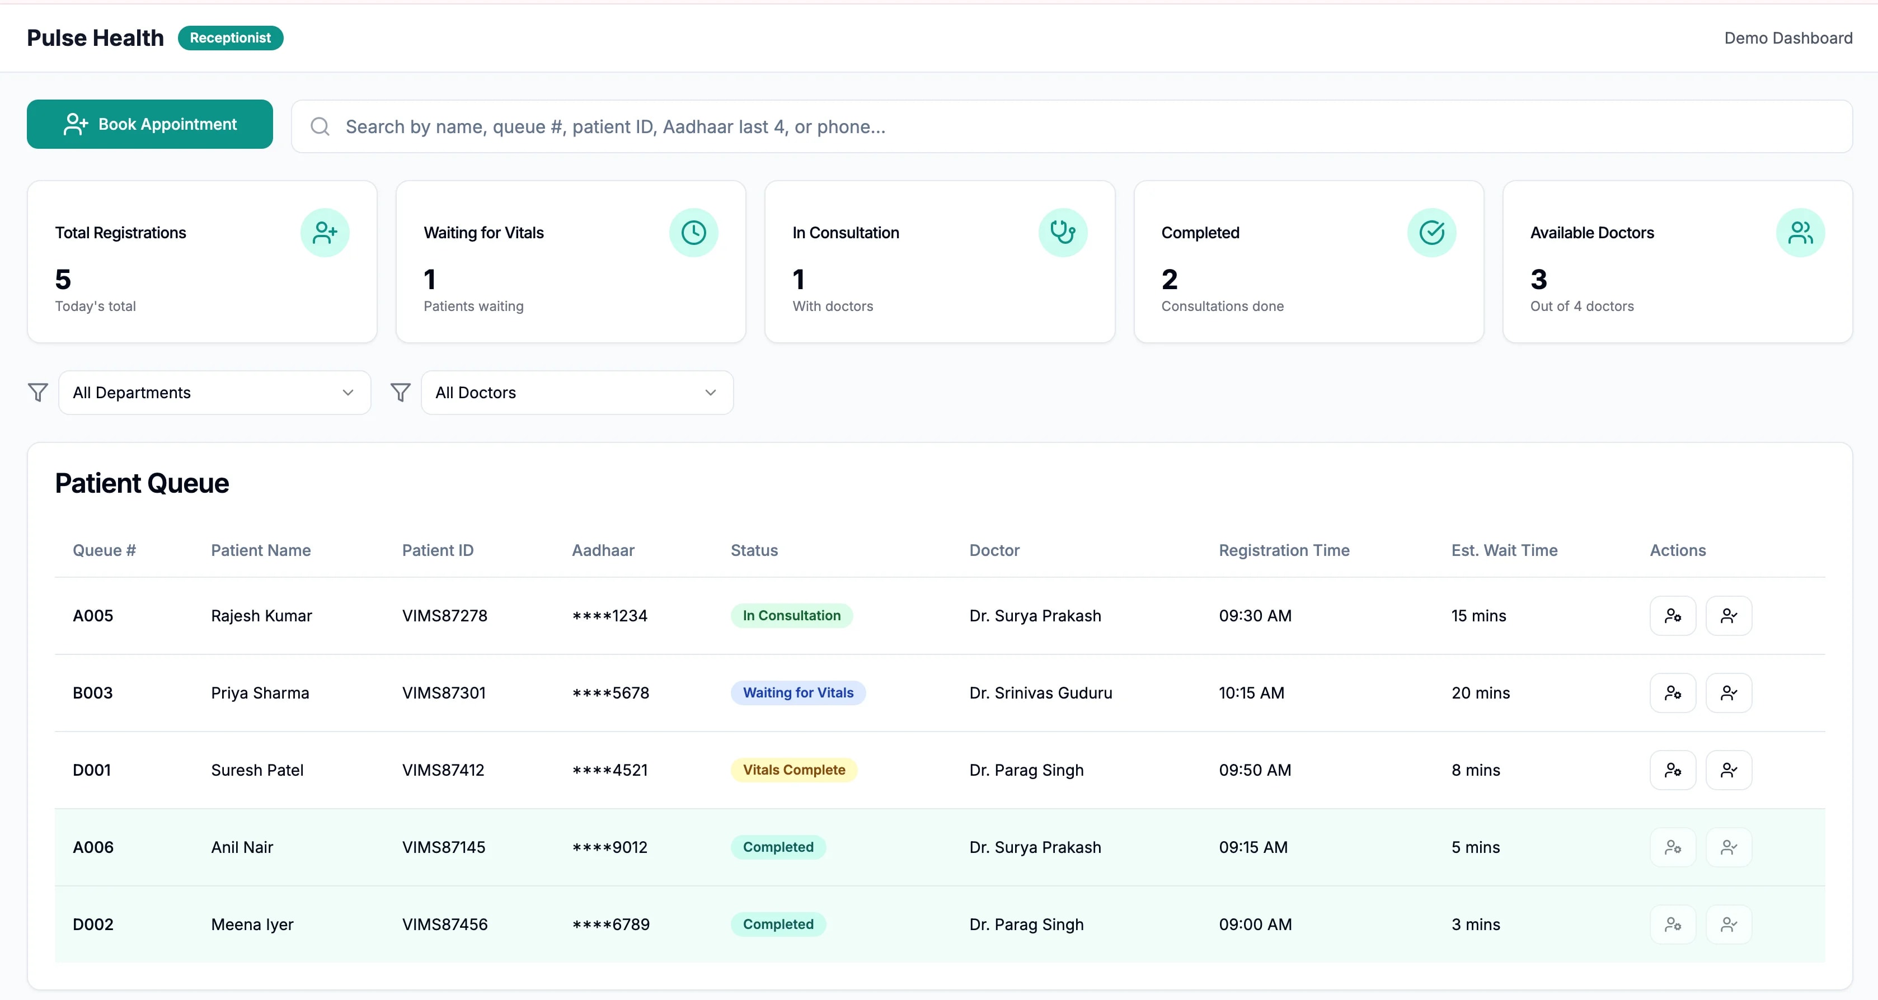The height and width of the screenshot is (1000, 1878).
Task: Toggle the Vitals Complete badge for Suresh Patel
Action: click(794, 770)
